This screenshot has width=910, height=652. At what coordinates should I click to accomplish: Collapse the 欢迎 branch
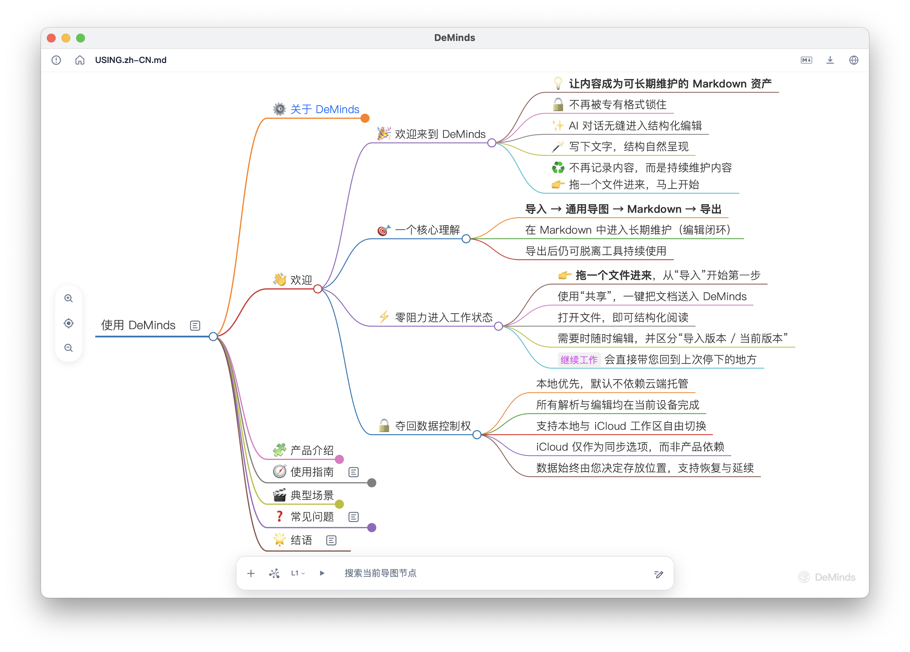(317, 289)
